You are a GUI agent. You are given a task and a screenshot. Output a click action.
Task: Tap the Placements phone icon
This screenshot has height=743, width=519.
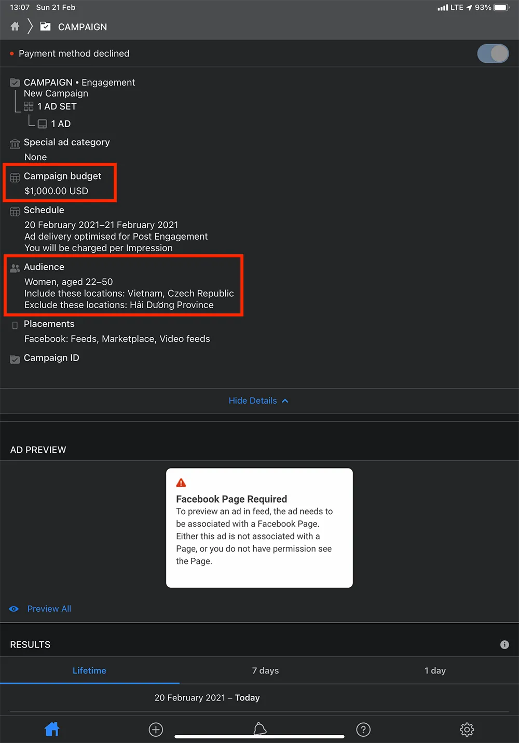tap(15, 325)
